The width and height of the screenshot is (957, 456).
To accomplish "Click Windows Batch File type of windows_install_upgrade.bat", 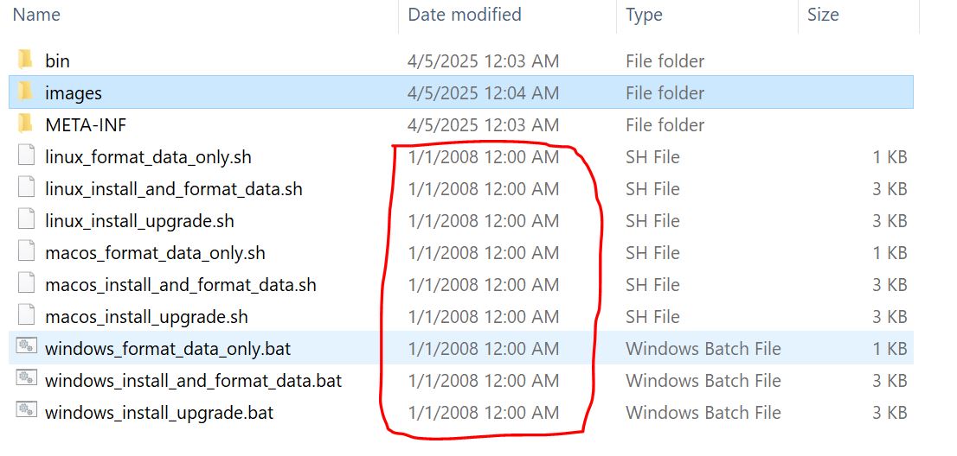I will pos(703,413).
